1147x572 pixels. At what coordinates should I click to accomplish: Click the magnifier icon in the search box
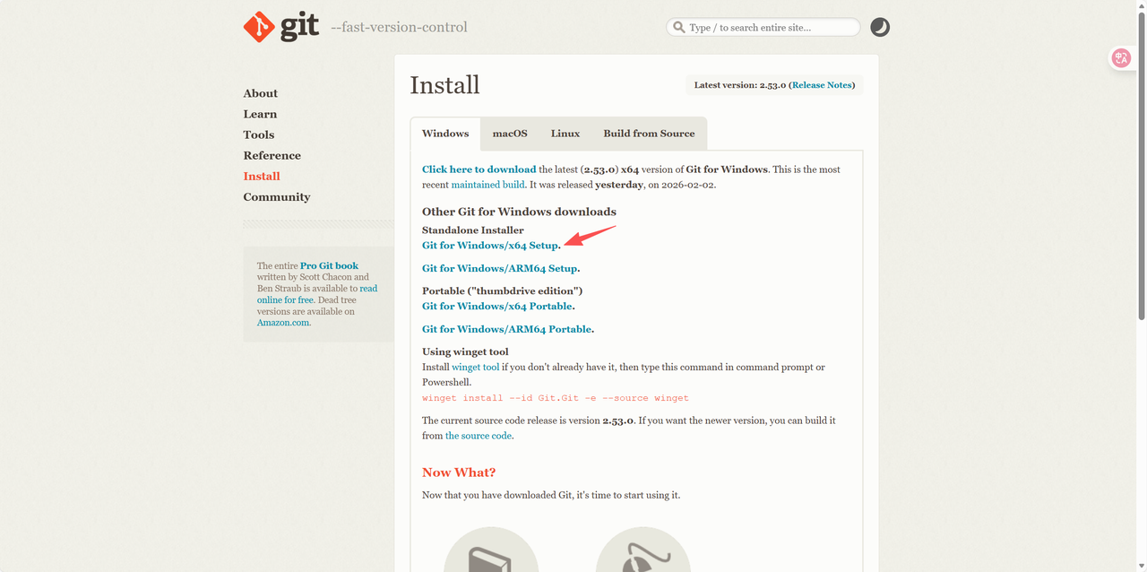point(679,28)
